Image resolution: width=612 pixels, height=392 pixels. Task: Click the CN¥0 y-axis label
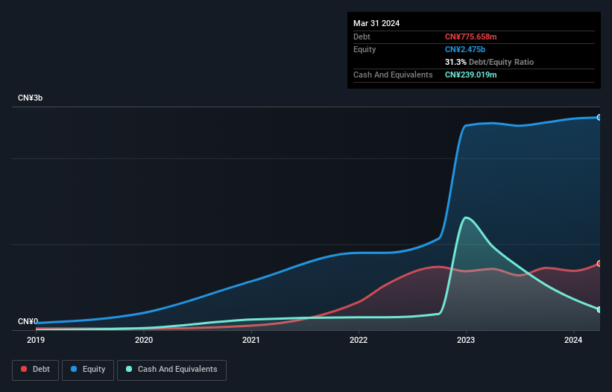coord(28,321)
